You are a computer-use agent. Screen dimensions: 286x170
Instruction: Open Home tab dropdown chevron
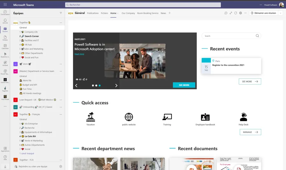[x=118, y=13]
